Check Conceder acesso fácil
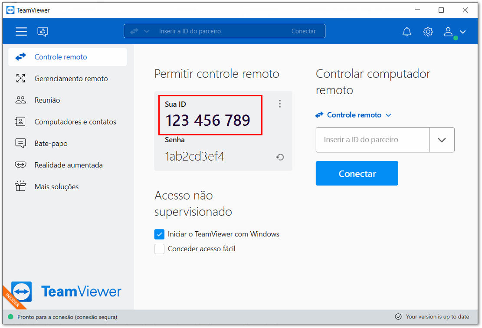Screen dimensions: 482x328 (x=159, y=249)
